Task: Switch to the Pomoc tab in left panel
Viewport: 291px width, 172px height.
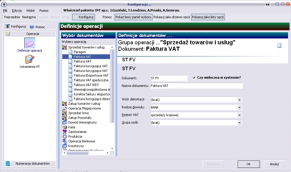Action: pos(38,27)
